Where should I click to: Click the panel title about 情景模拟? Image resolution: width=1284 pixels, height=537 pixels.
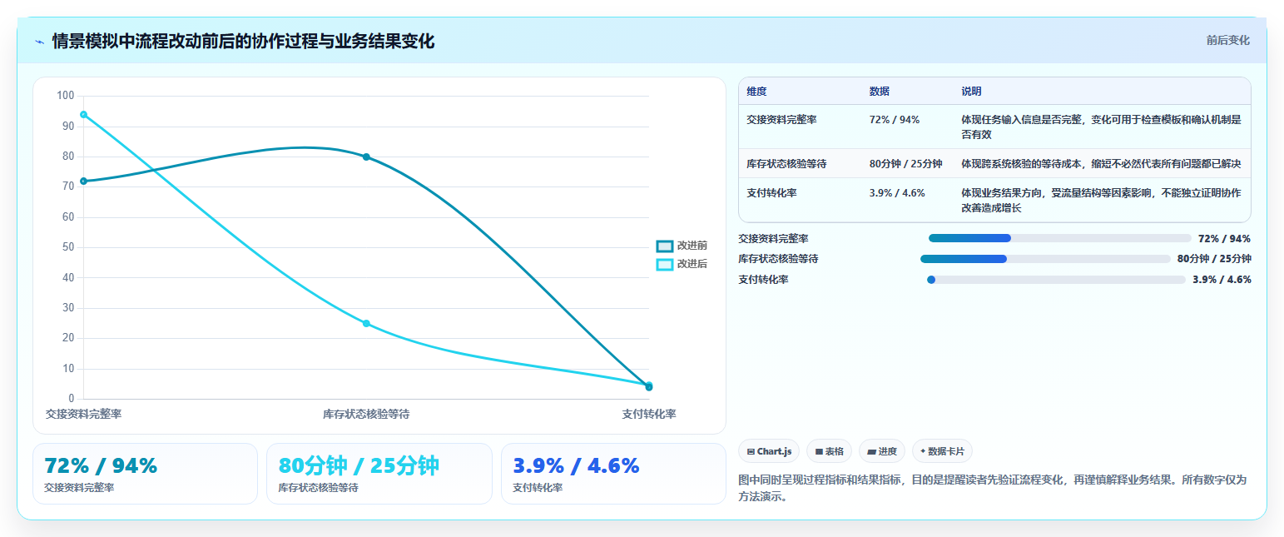coord(243,41)
